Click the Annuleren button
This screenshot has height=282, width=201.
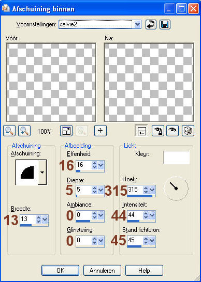(x=102, y=271)
